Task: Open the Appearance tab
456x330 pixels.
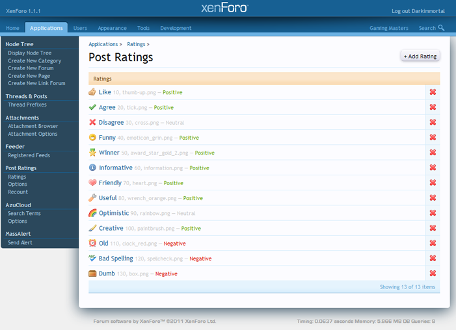Action: [112, 28]
